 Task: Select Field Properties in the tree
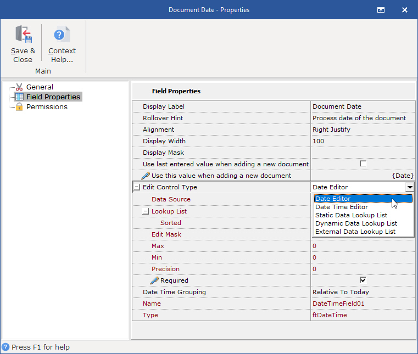(53, 97)
